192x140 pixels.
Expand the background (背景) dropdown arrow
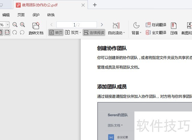[x=140, y=33]
